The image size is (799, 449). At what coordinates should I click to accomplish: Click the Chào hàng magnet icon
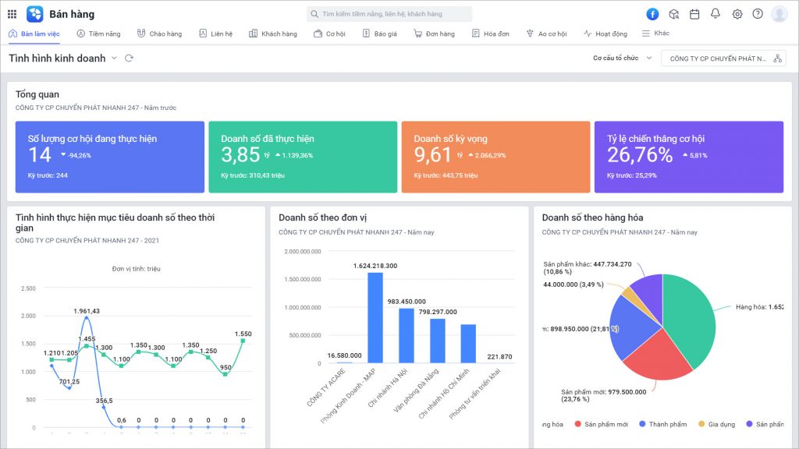[141, 34]
